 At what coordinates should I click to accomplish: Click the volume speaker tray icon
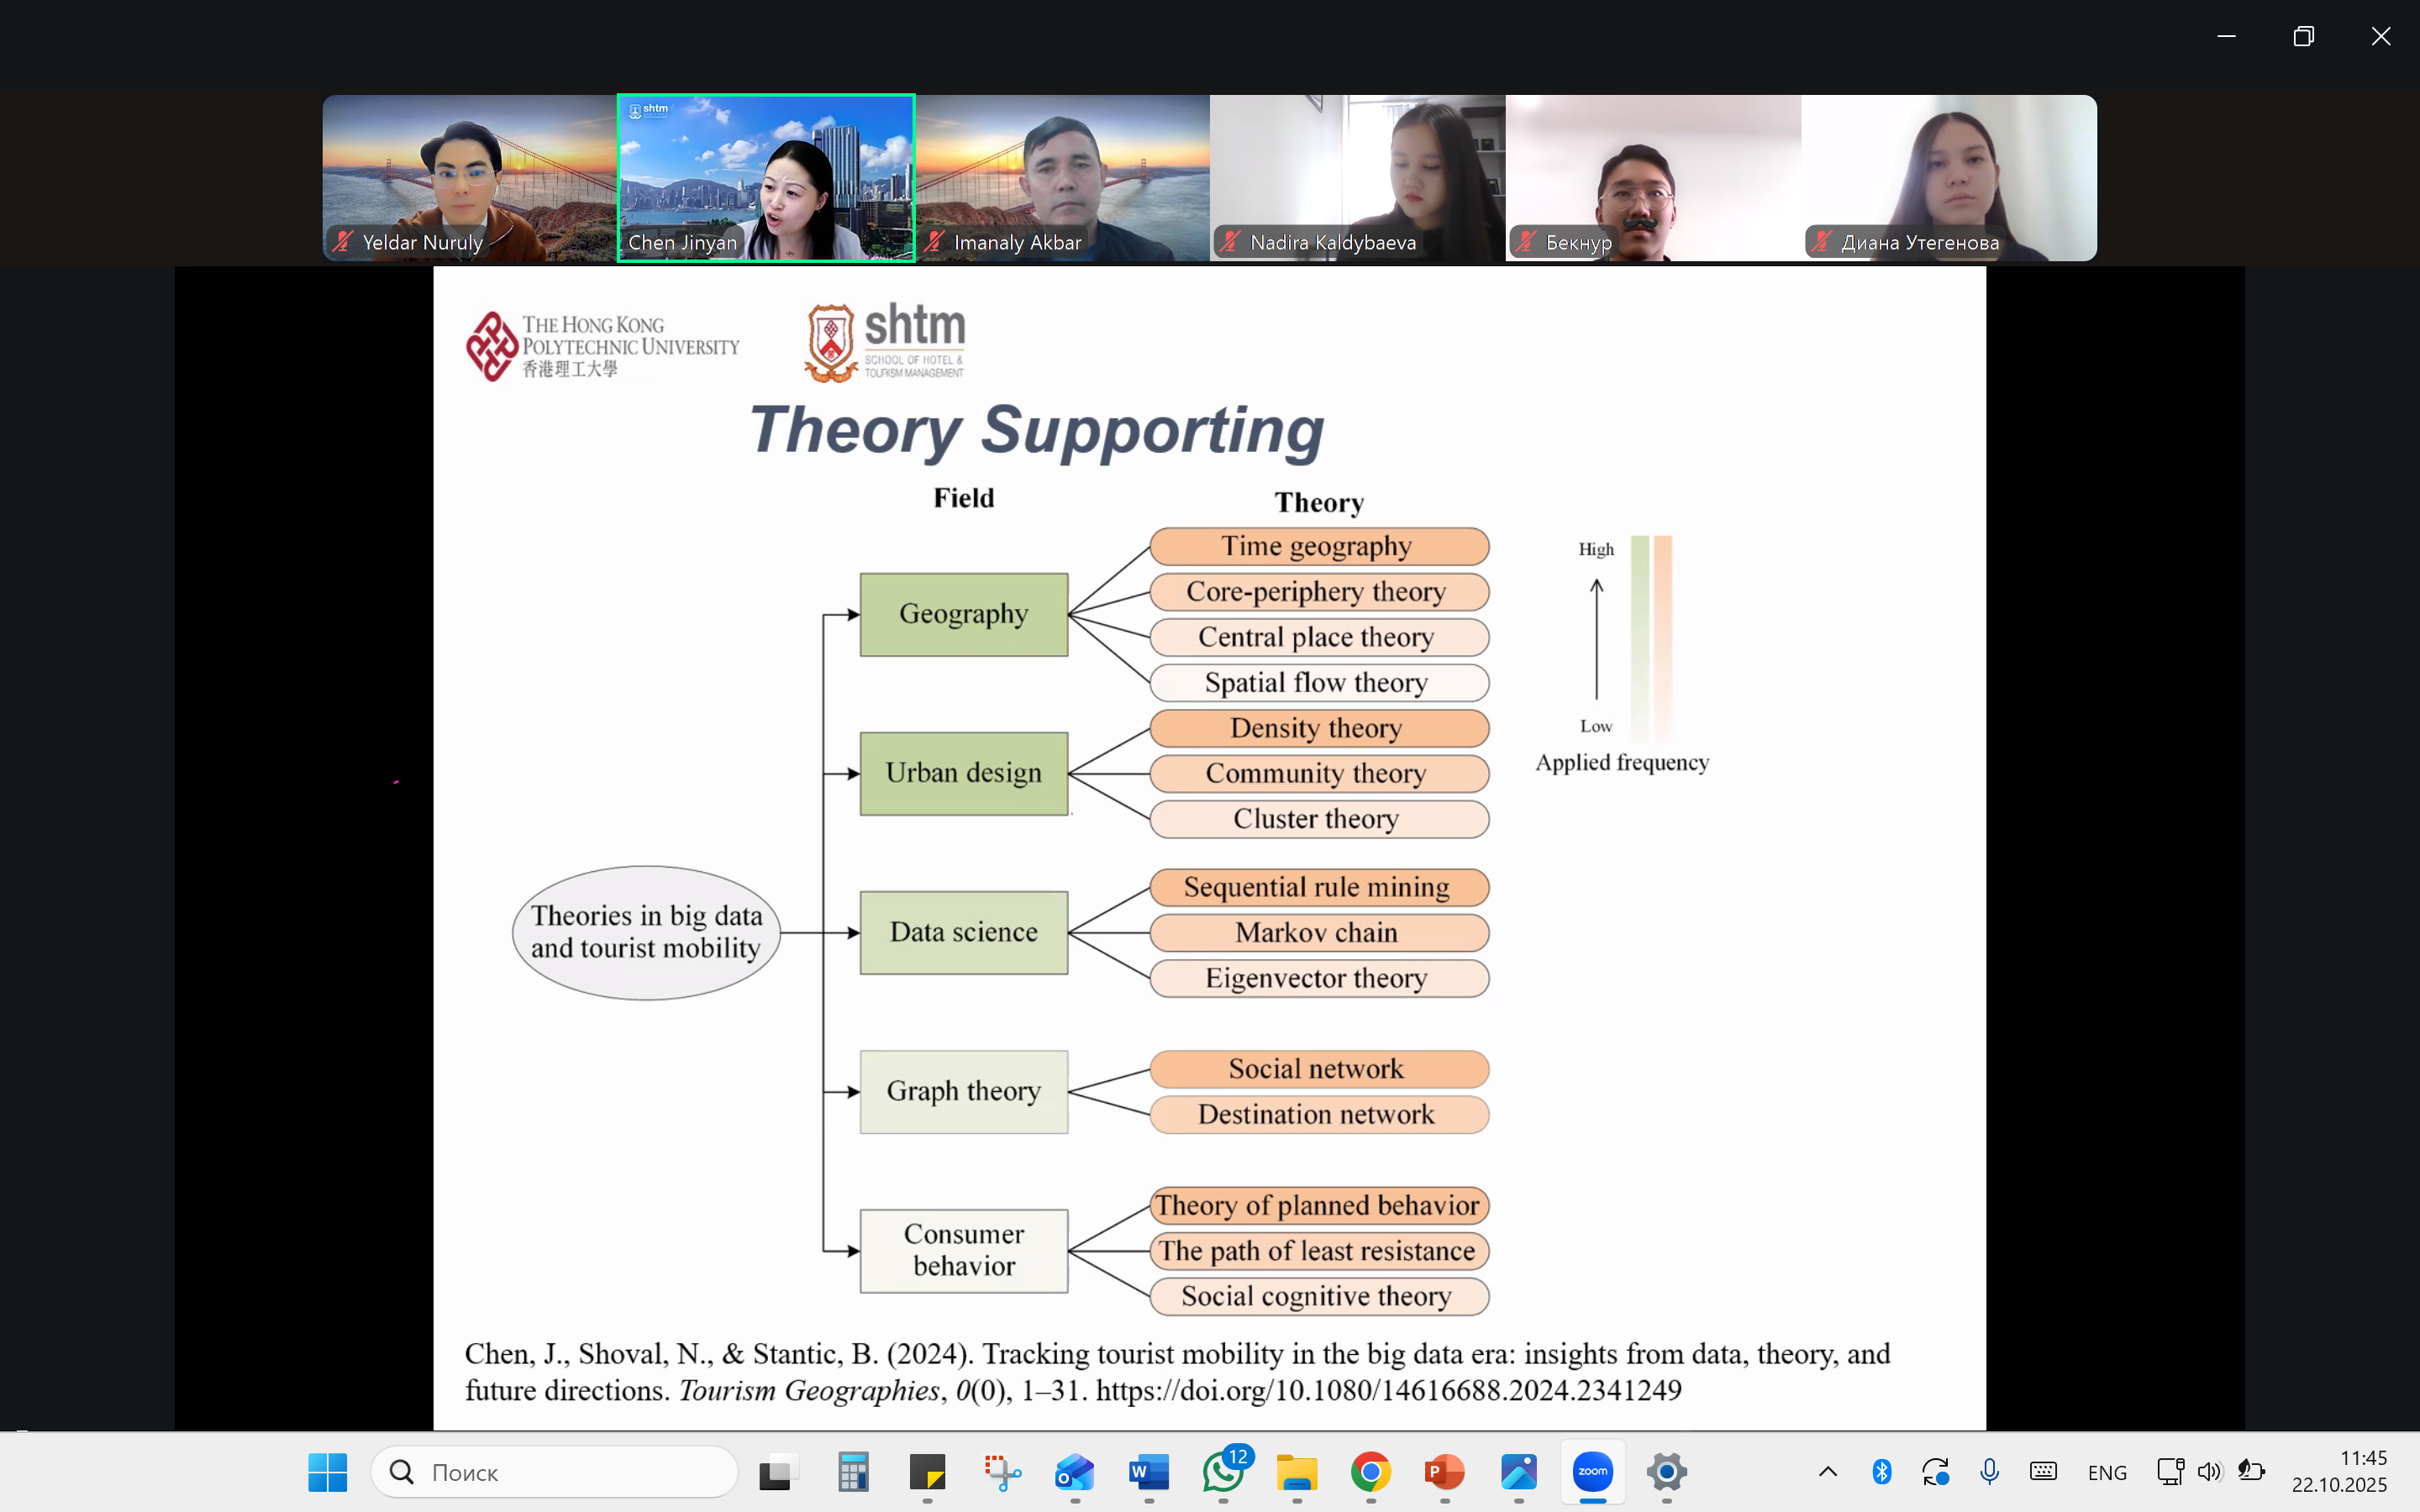coord(2209,1471)
